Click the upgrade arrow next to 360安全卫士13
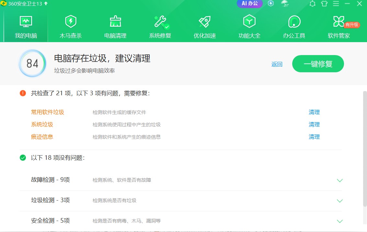This screenshot has height=232, width=367. [x=46, y=4]
